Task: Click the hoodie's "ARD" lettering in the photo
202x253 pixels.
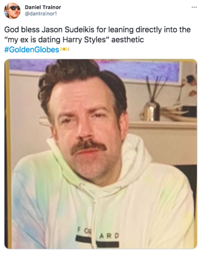Action: [x=109, y=236]
